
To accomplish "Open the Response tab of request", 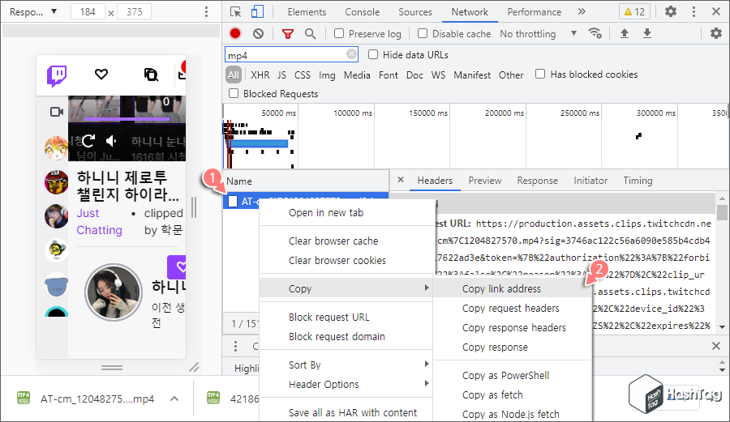I will tap(537, 181).
